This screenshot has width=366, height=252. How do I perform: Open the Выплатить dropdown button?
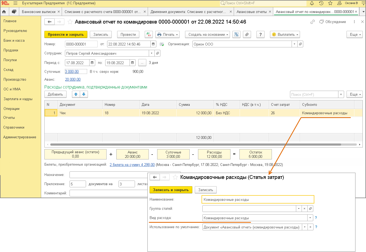coord(285,34)
